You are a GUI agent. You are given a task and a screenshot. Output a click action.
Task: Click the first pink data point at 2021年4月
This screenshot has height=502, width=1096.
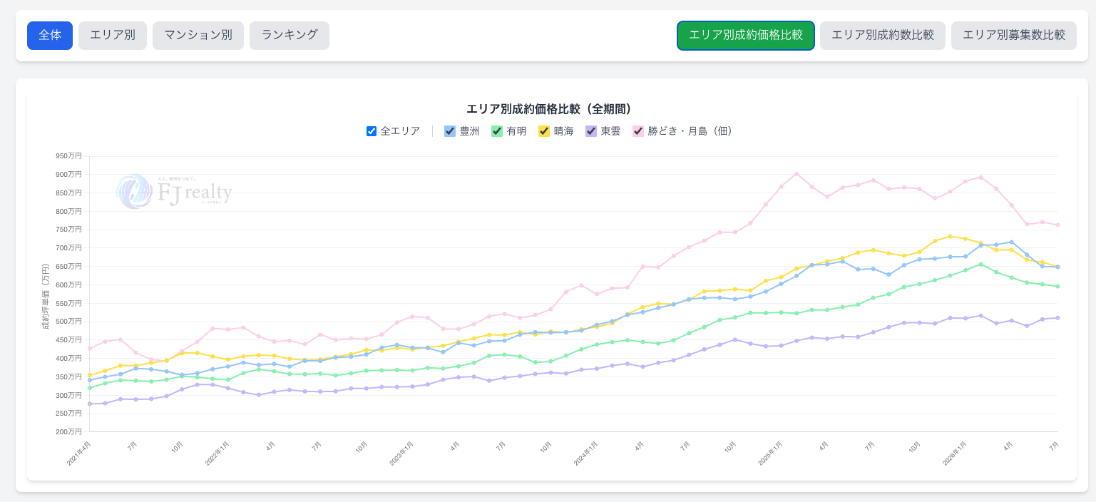89,349
